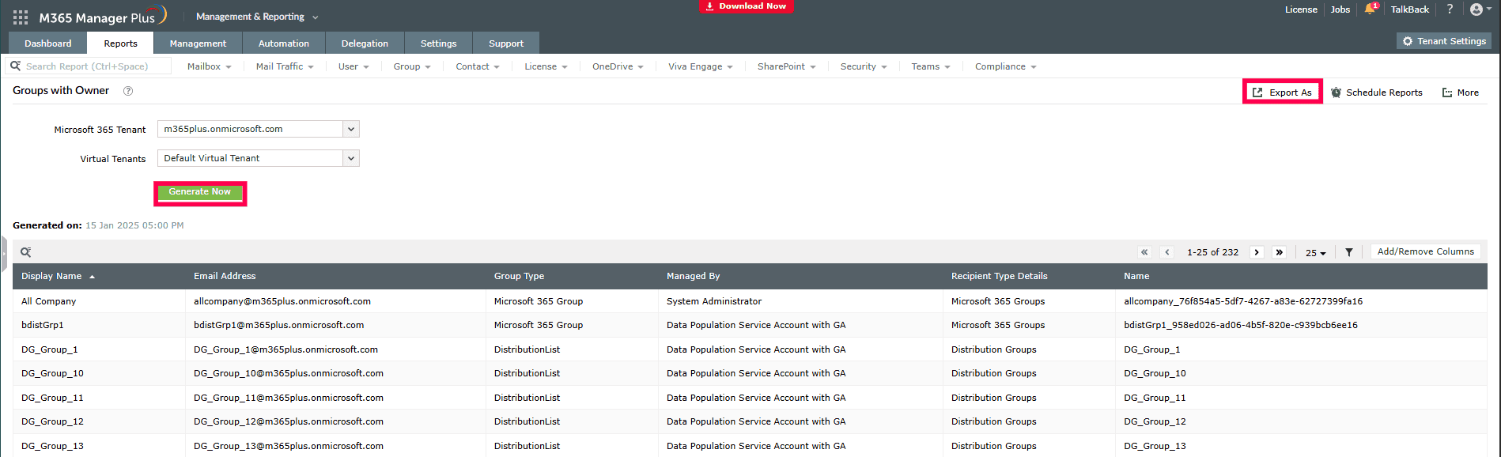Expand the Viva Engage reports menu
Viewport: 1501px width, 457px height.
[700, 66]
